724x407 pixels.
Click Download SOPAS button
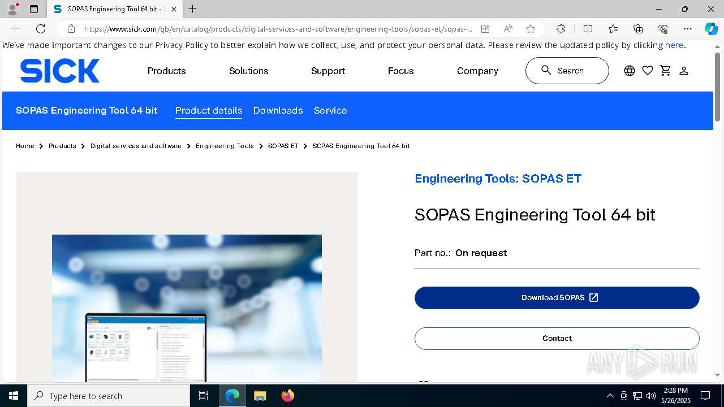pos(557,298)
